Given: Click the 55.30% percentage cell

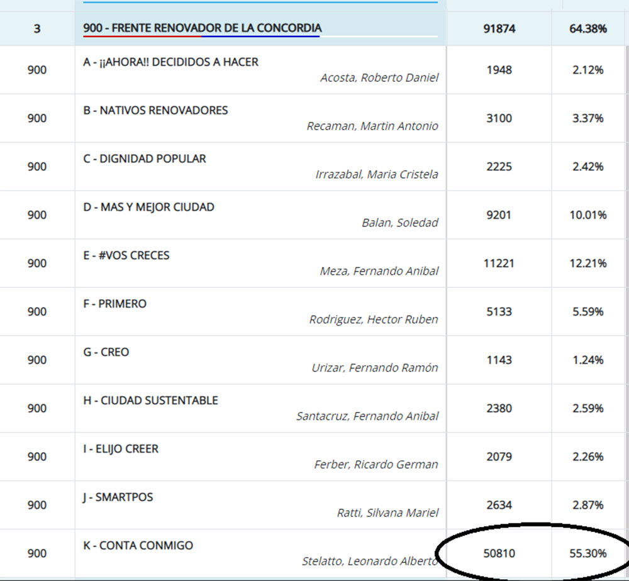Looking at the screenshot, I should [x=589, y=554].
